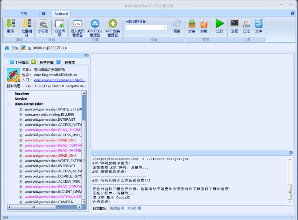Click the green 运行 run icon
Image resolution: width=298 pixels, height=220 pixels.
pos(220,24)
